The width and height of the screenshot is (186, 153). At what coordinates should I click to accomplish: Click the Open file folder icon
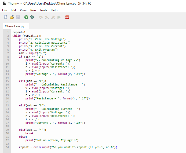[12, 17]
